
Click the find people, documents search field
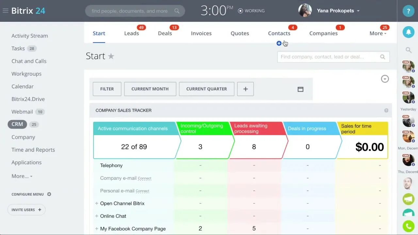[x=135, y=11]
